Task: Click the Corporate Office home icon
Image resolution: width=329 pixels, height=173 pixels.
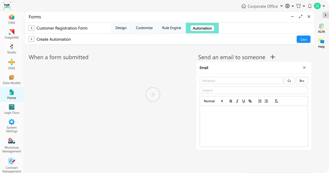Action: (243, 6)
